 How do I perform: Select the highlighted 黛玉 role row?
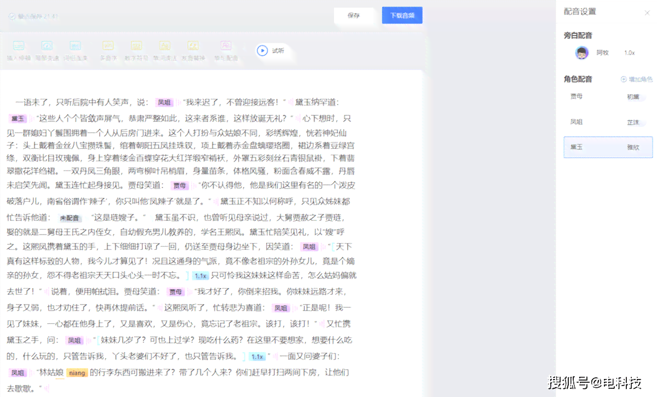[x=608, y=147]
